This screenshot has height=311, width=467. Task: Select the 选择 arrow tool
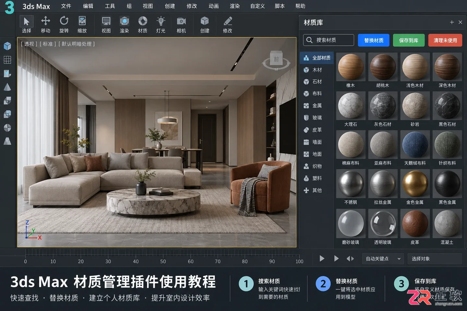click(x=26, y=25)
